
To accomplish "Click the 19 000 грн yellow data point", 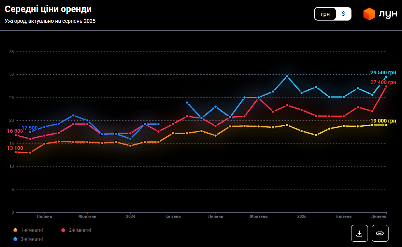I will coord(386,125).
